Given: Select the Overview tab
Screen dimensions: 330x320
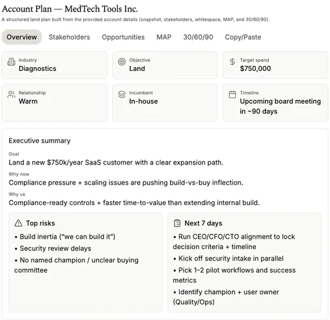Looking at the screenshot, I should 22,37.
